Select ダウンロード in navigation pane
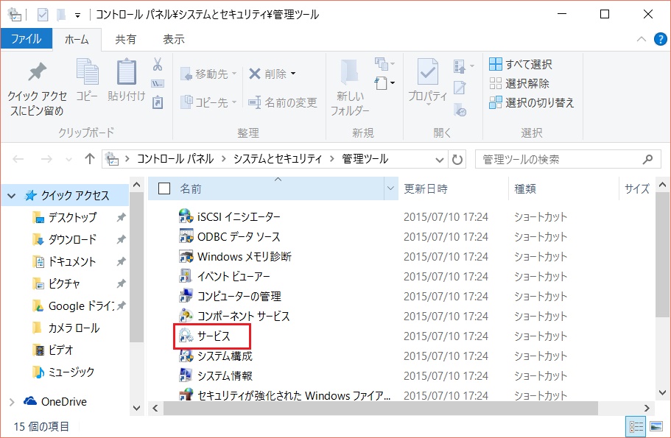The height and width of the screenshot is (438, 671). click(x=72, y=239)
